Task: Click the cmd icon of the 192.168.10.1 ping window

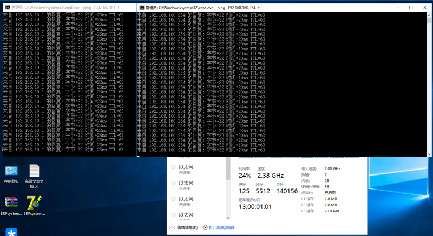Action: tap(8, 8)
